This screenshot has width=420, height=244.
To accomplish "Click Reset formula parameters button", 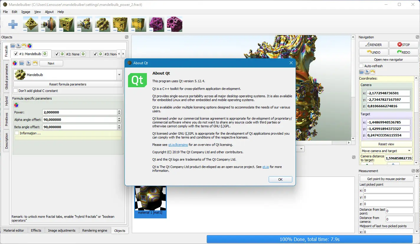I will point(68,84).
